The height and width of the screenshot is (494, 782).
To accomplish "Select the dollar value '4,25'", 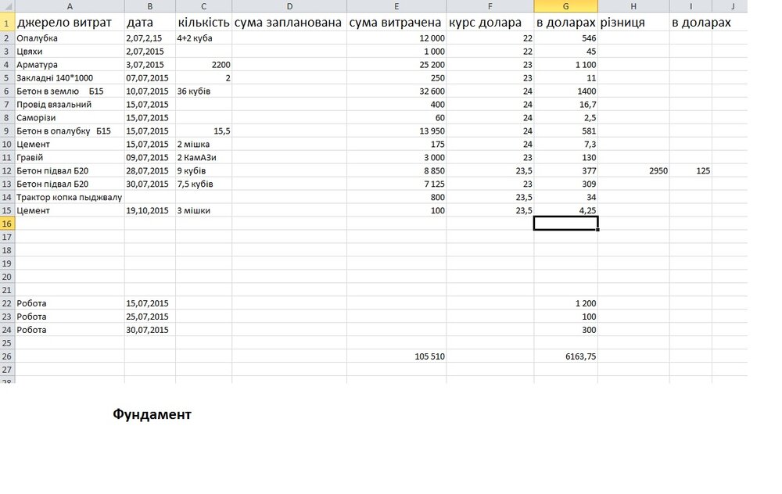I will tap(565, 210).
